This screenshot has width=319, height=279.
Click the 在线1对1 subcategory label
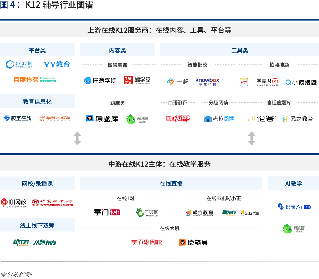127,198
